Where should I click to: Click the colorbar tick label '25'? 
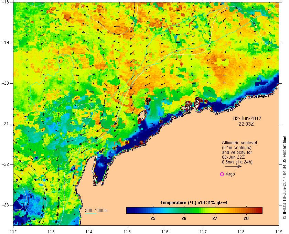coord(153,219)
